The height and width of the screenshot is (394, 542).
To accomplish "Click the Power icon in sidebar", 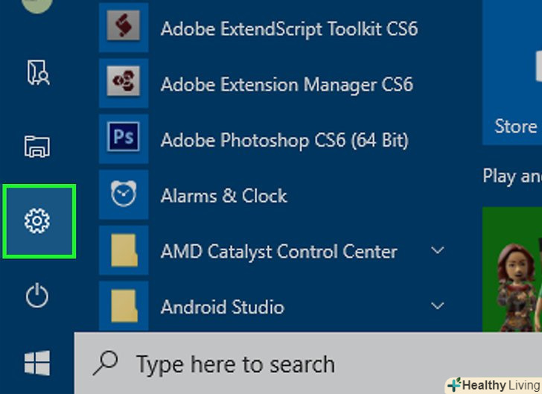I will [37, 296].
